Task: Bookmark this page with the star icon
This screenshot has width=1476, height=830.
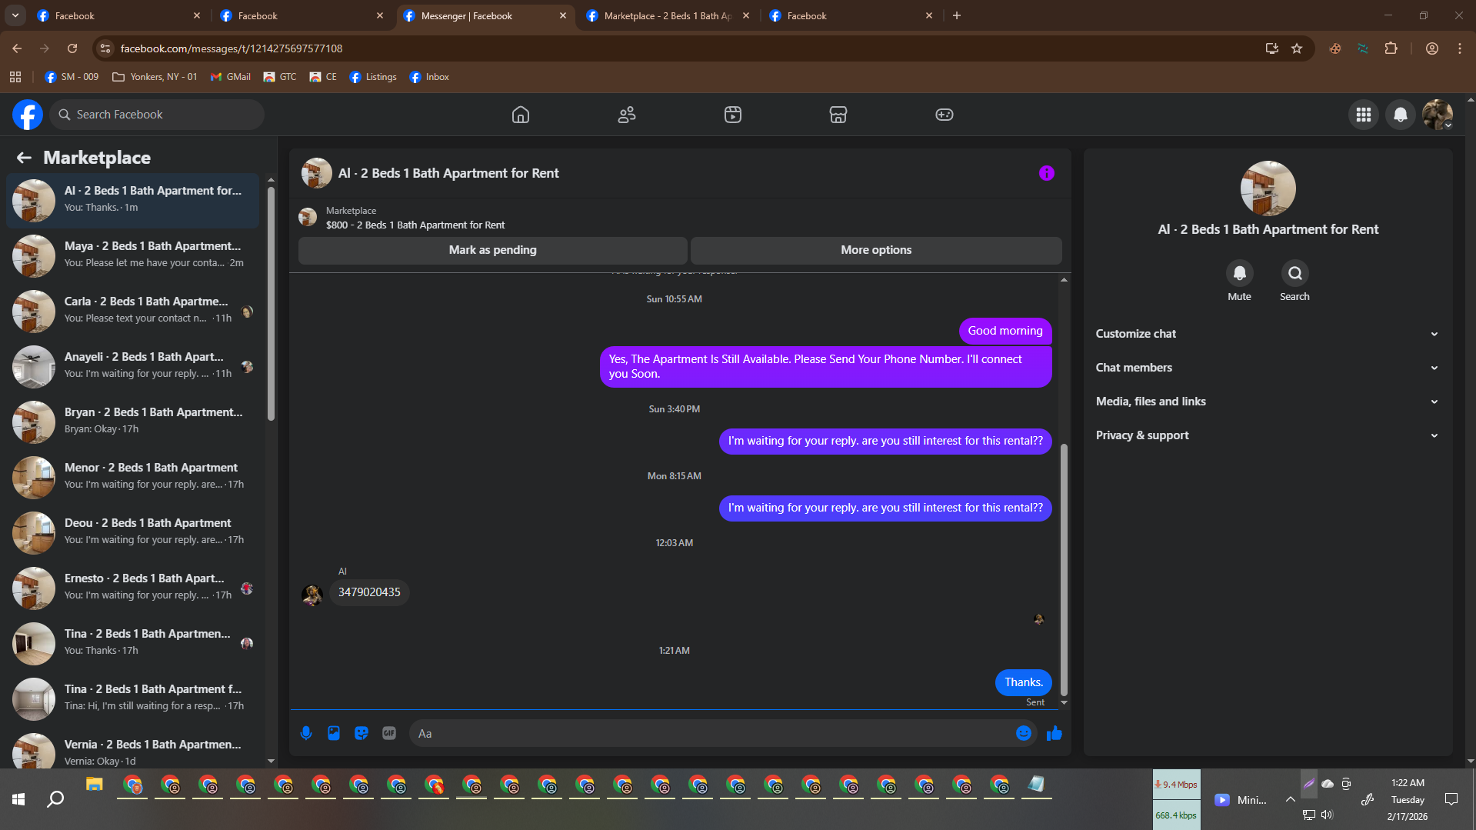Action: pos(1297,48)
